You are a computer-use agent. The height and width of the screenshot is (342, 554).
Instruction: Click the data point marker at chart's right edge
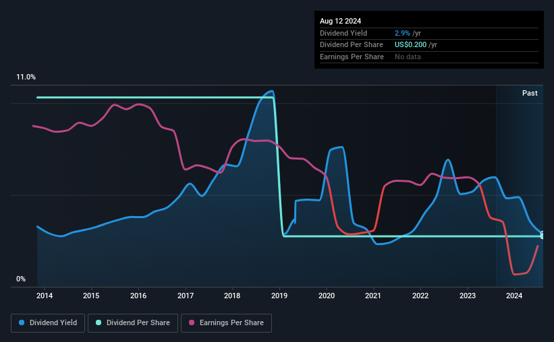(542, 236)
